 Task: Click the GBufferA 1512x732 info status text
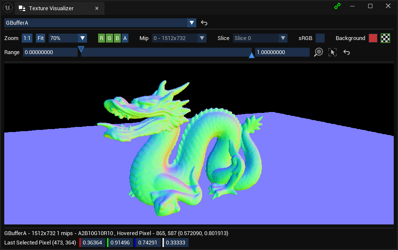coord(116,233)
